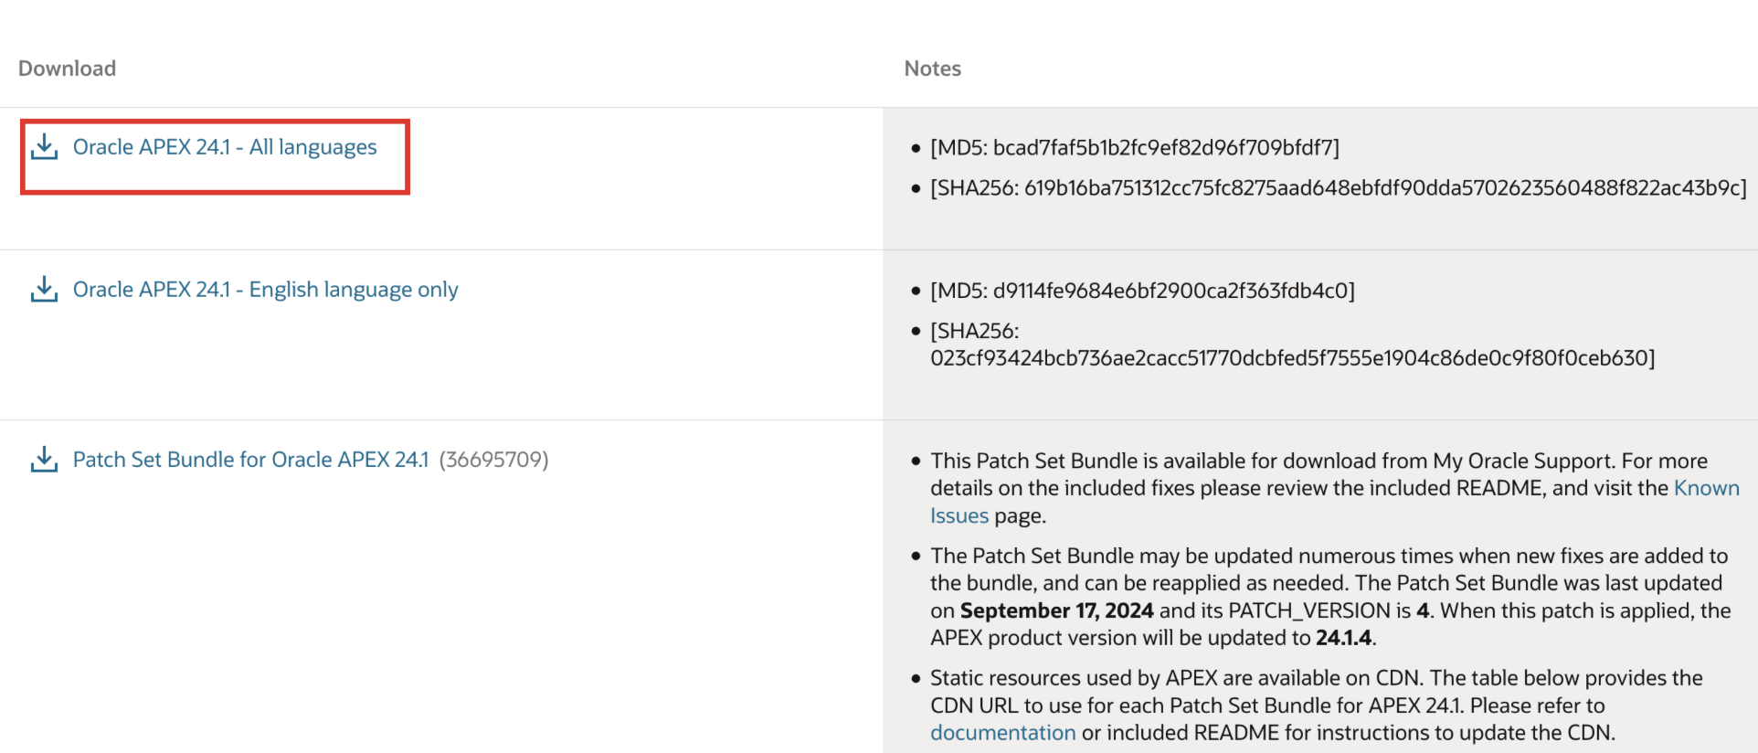Image resolution: width=1758 pixels, height=753 pixels.
Task: Click the bold 24.1.4 version number
Action: pyautogui.click(x=1343, y=638)
